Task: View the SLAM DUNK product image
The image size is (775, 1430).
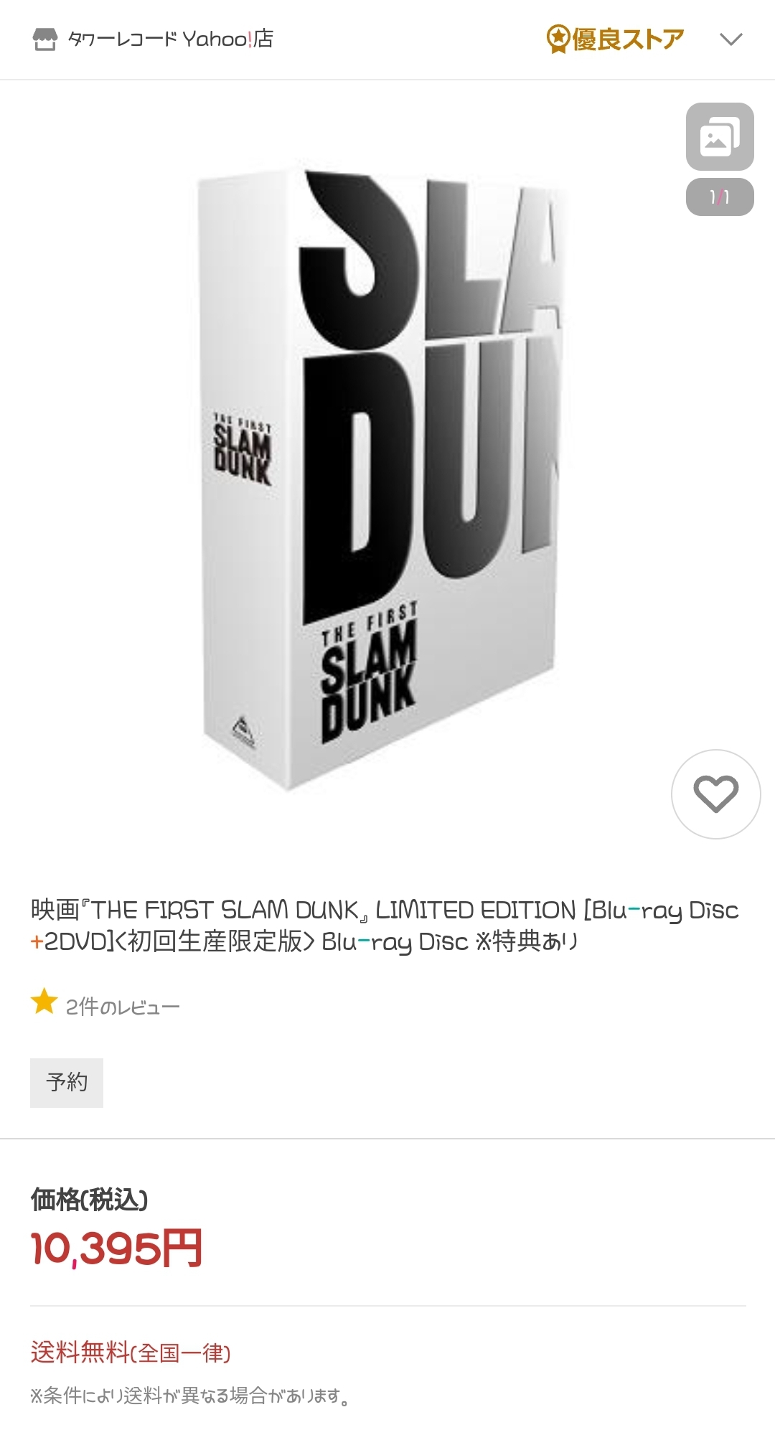Action: pos(379,479)
